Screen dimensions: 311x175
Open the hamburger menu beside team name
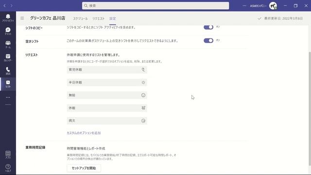[x=22, y=18]
